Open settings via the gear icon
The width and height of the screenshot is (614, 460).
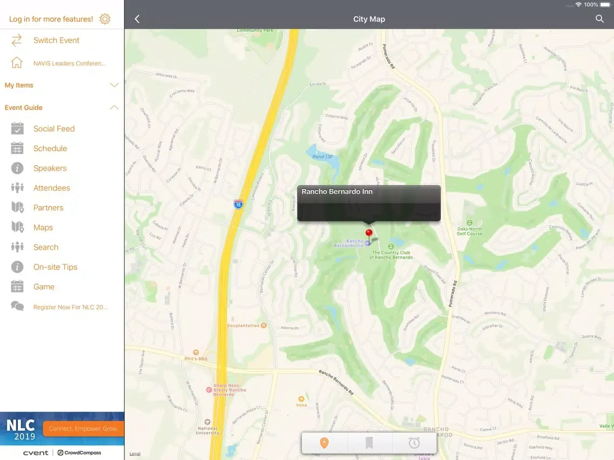[x=104, y=19]
